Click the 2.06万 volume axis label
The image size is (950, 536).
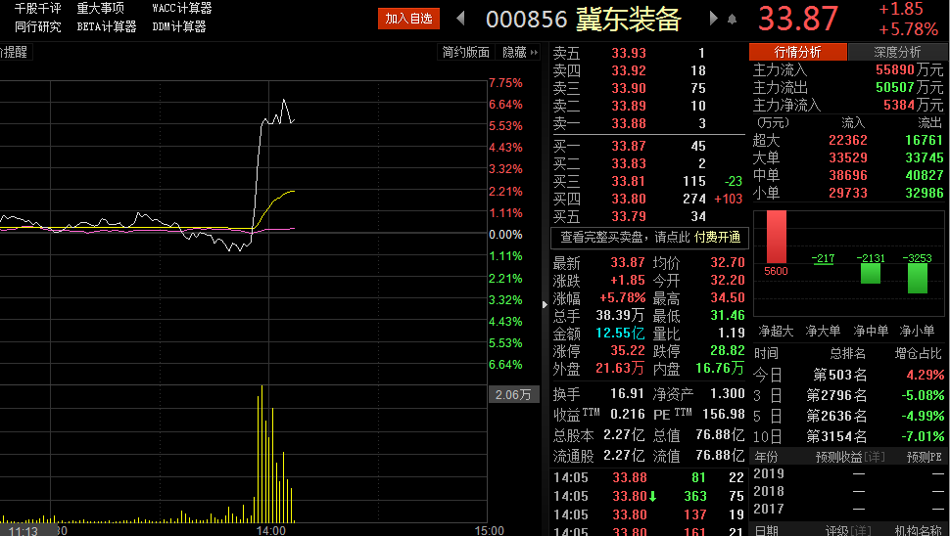[x=513, y=395]
